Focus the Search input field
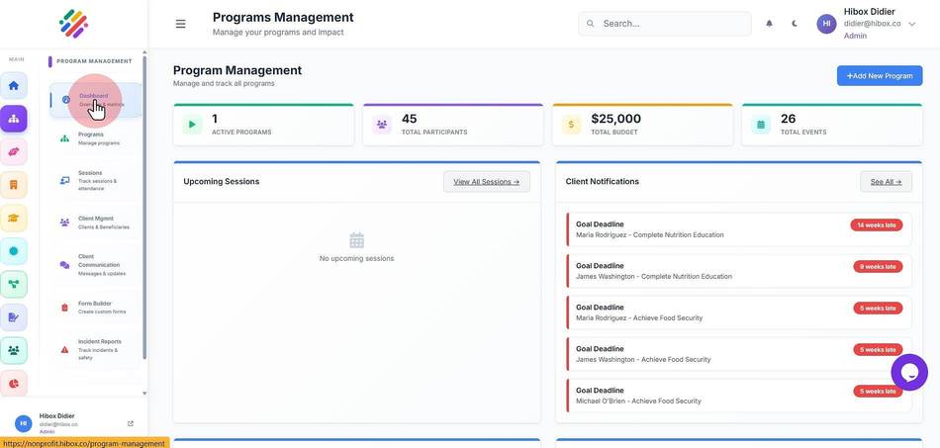940x448 pixels. pyautogui.click(x=664, y=24)
